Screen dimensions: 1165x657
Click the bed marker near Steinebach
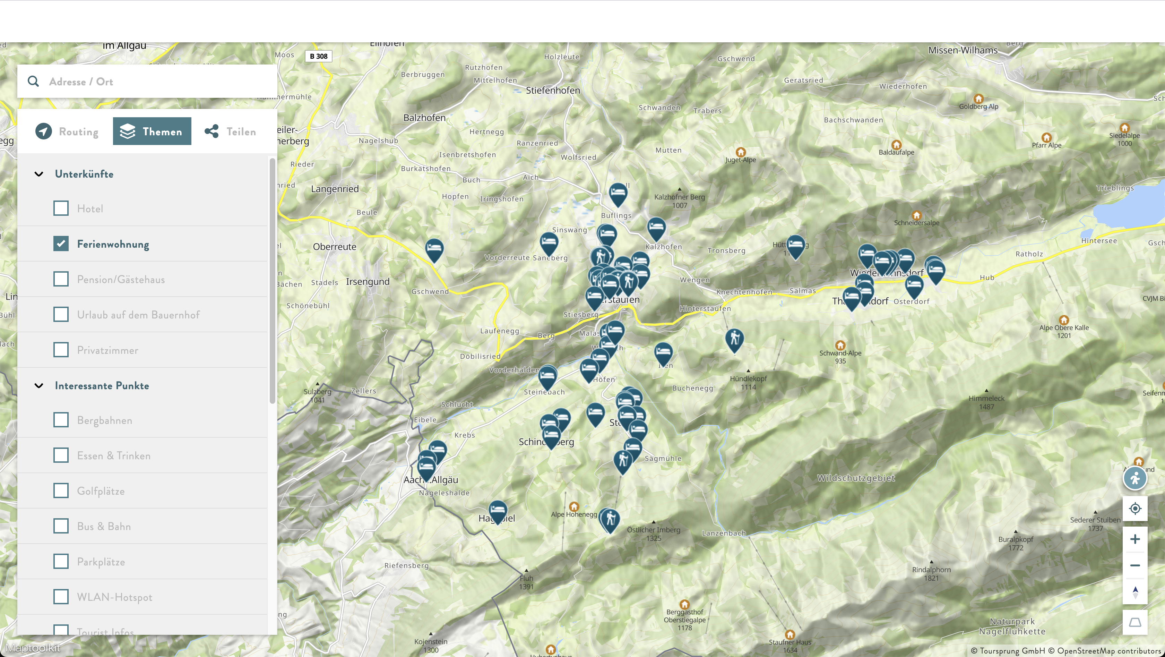point(547,378)
